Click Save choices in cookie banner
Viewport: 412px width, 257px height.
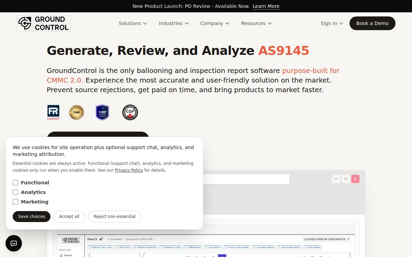(32, 217)
